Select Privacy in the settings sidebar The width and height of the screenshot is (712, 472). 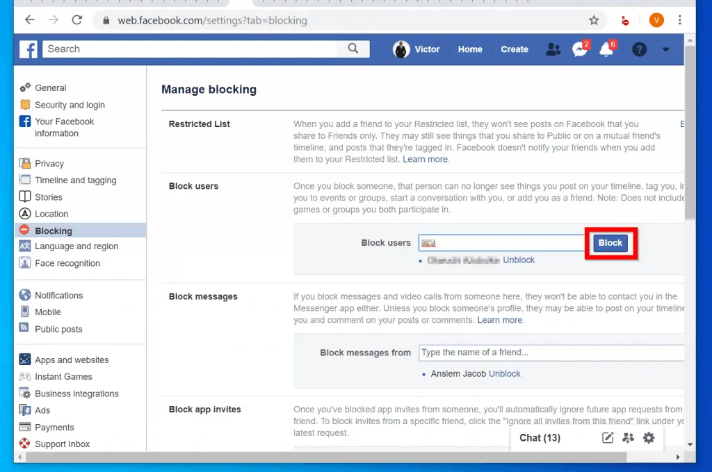[49, 163]
